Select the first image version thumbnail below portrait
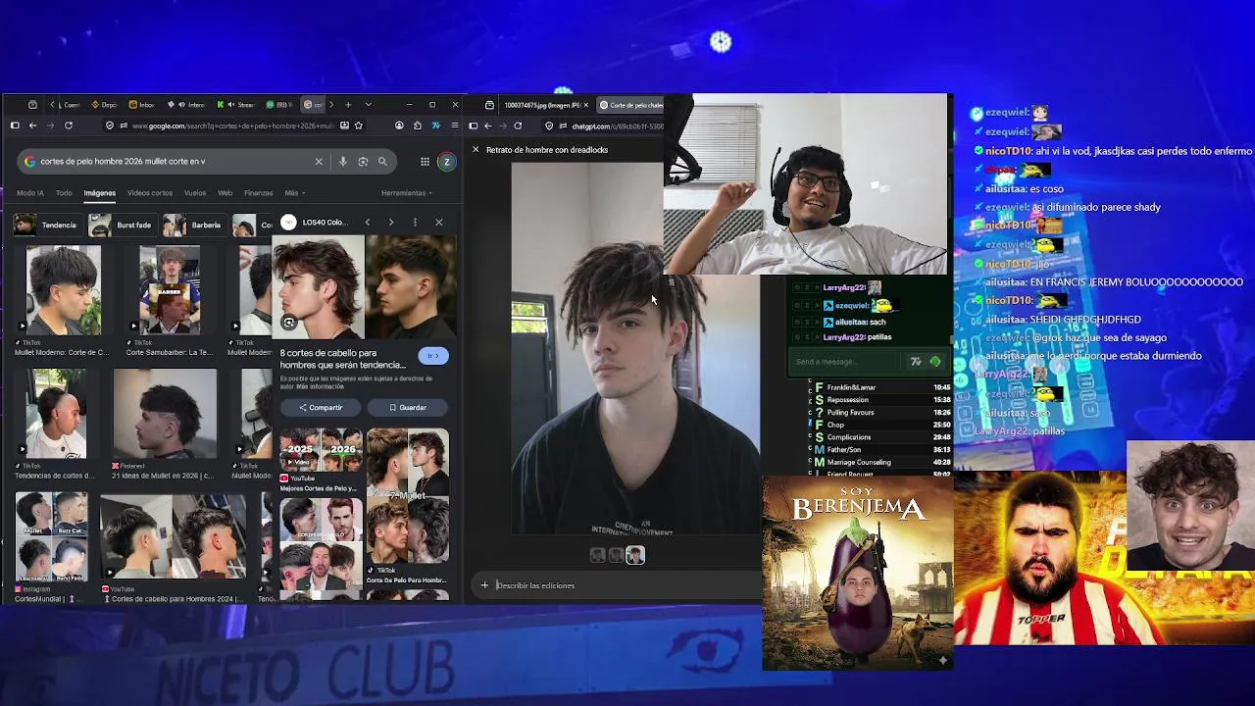1255x706 pixels. 597,556
